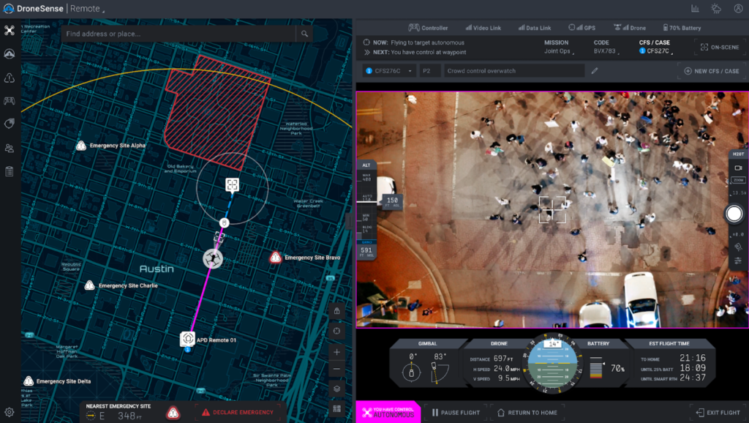Open the analytics bar chart icon
This screenshot has height=423, width=749.
(x=695, y=9)
